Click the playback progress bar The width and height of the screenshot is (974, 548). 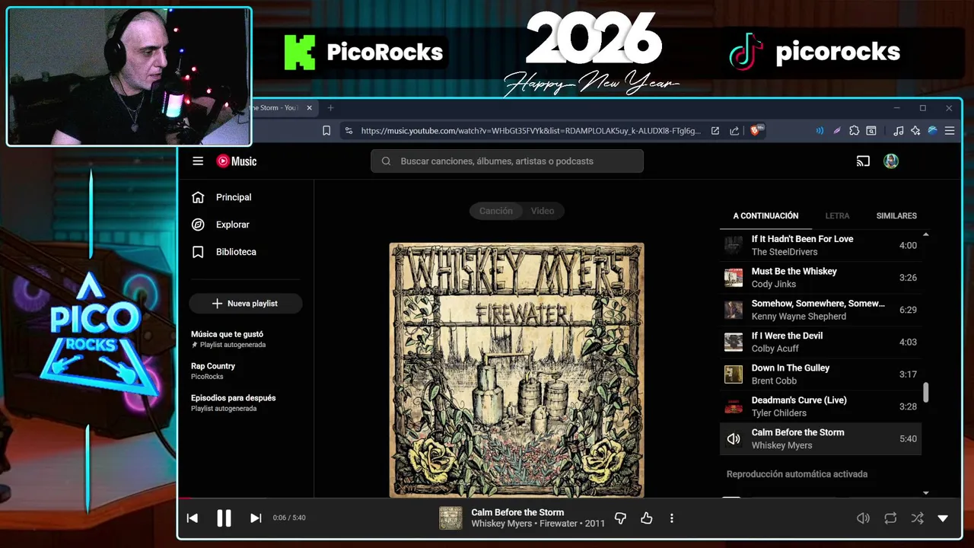coord(569,499)
